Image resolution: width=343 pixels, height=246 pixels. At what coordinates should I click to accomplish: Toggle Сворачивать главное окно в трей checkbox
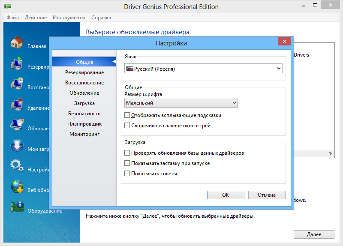127,125
